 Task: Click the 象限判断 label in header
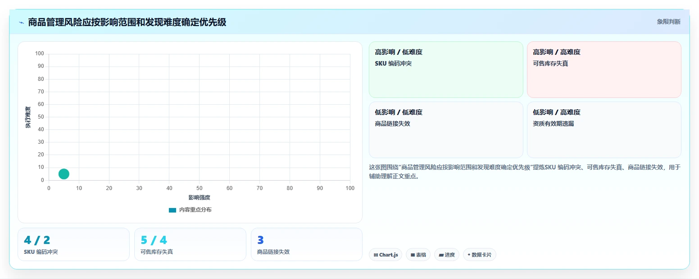click(668, 22)
